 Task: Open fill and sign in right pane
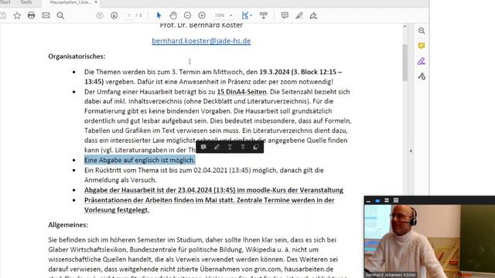click(x=422, y=61)
